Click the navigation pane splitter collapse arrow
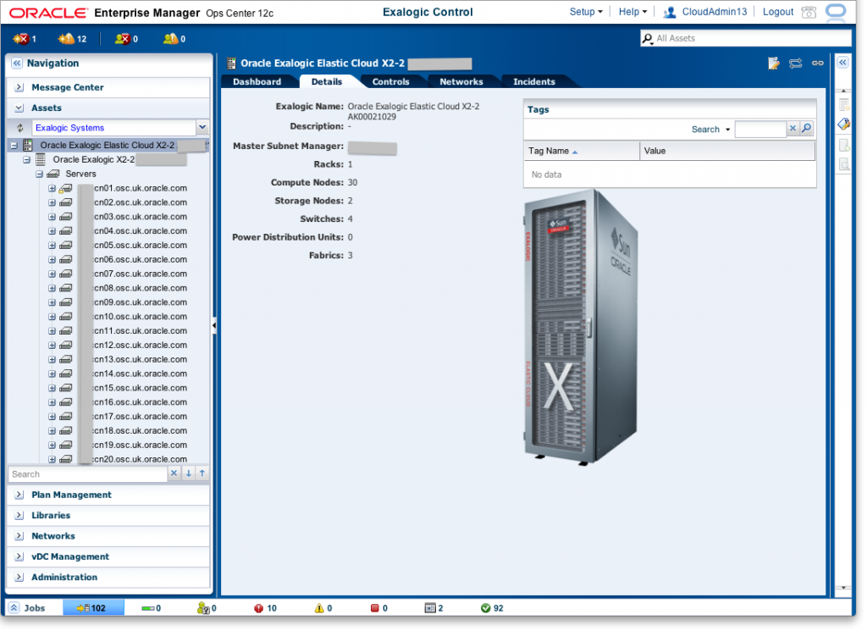The width and height of the screenshot is (867, 631). click(x=214, y=326)
